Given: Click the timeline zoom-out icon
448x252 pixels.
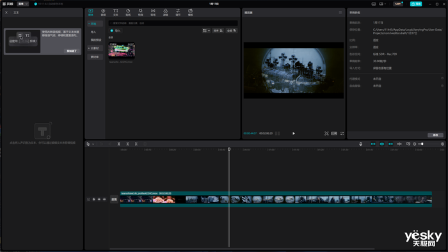Looking at the screenshot, I should point(415,144).
